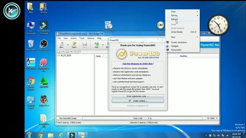Open the CD 700M media size dropdown
Viewport: 246px width, 138px height.
point(212,118)
